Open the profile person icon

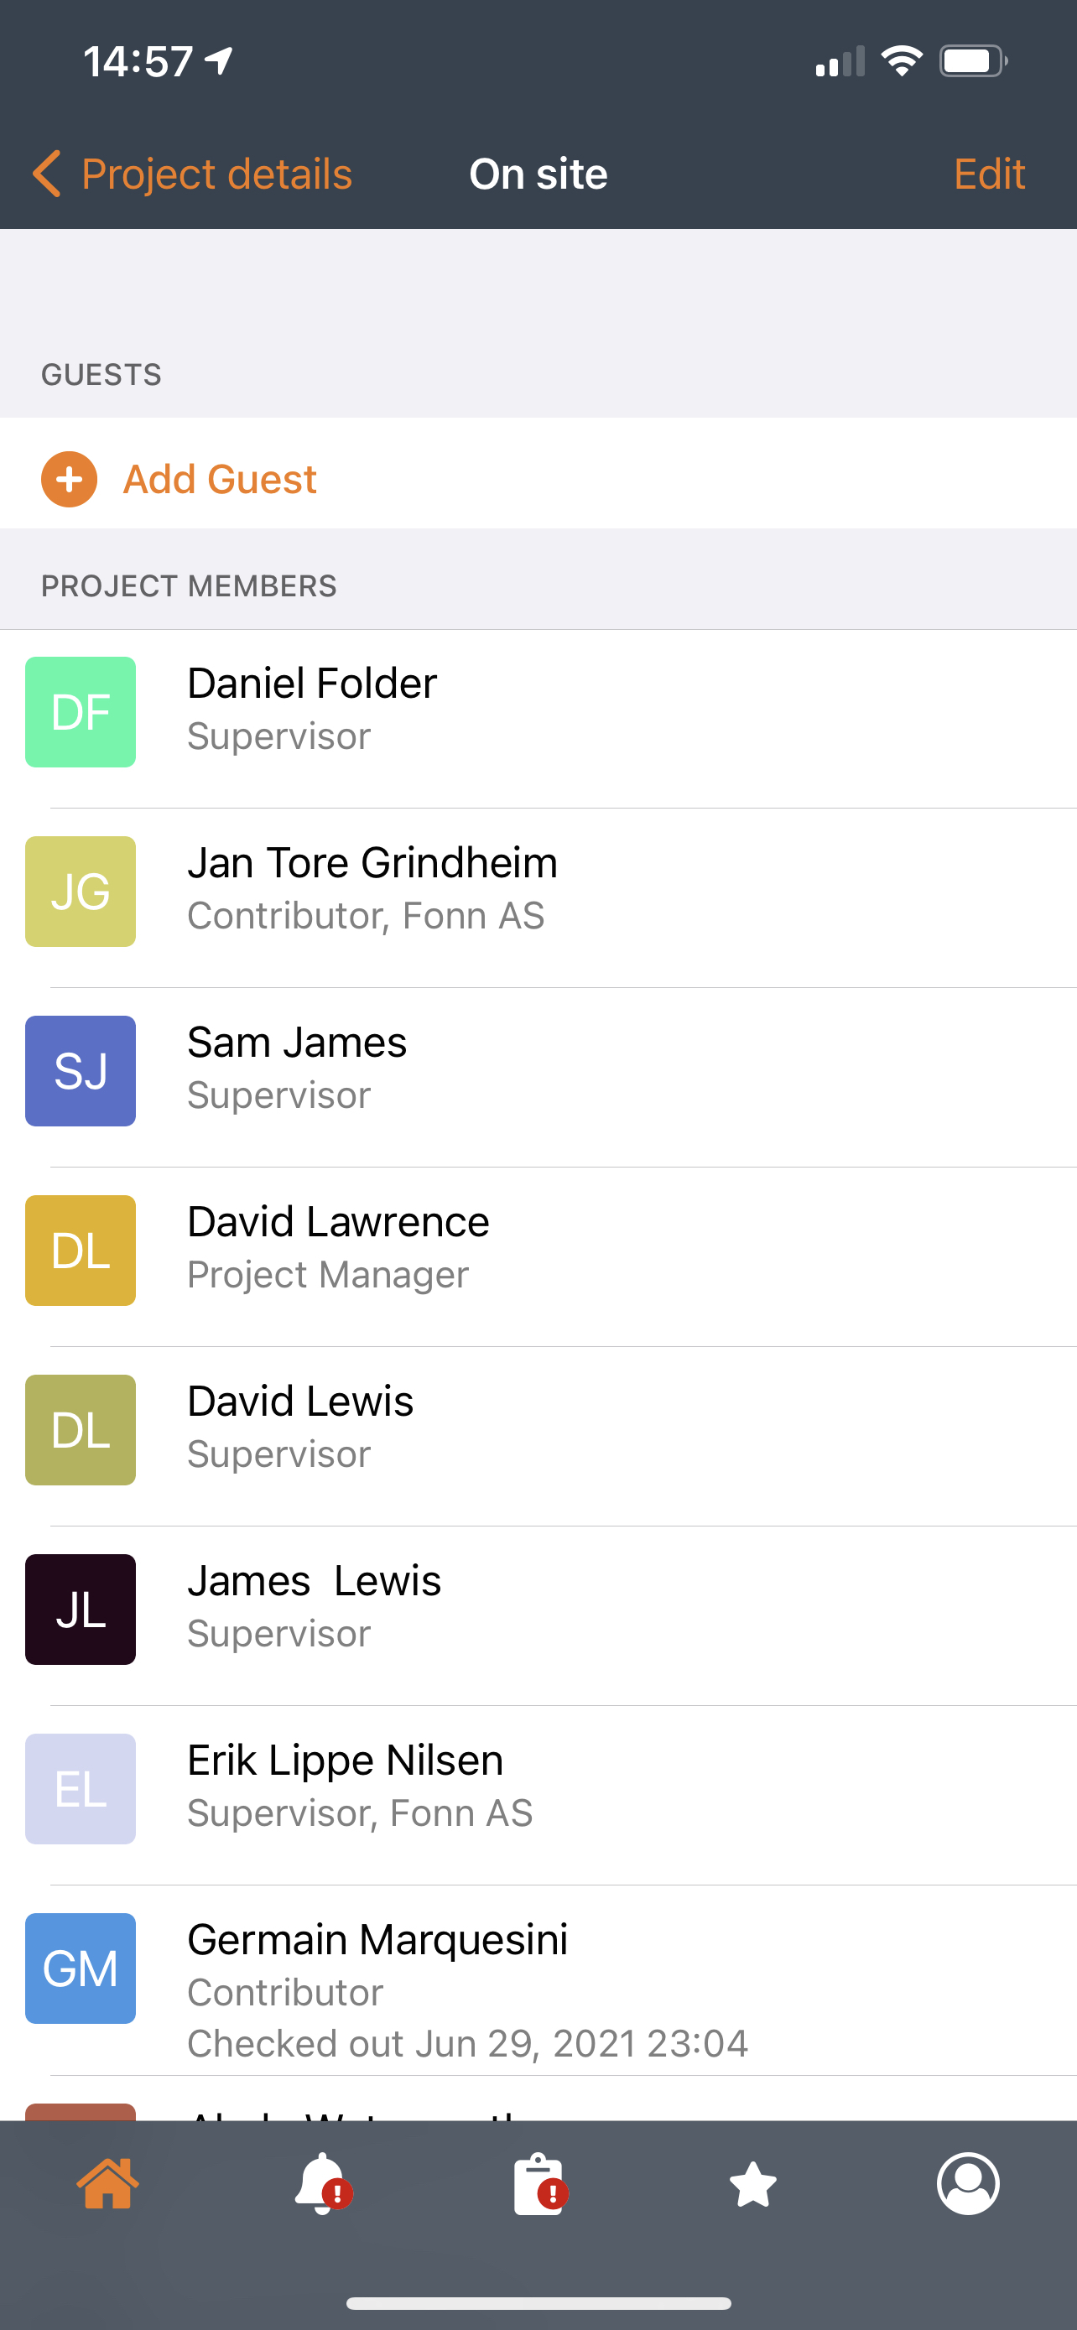point(969,2183)
